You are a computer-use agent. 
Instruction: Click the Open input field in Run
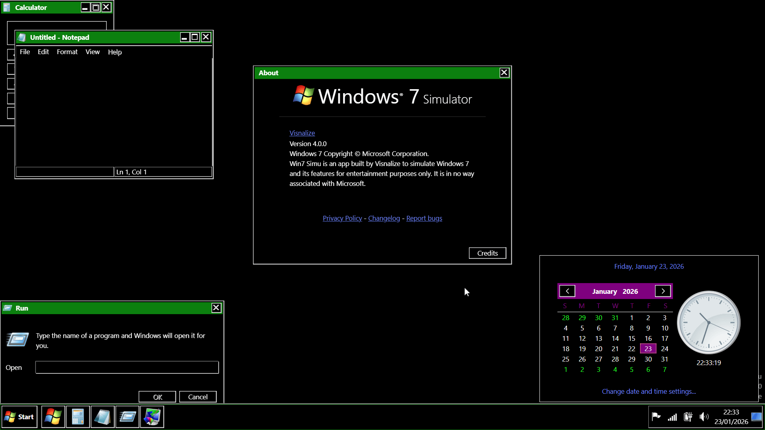point(127,367)
